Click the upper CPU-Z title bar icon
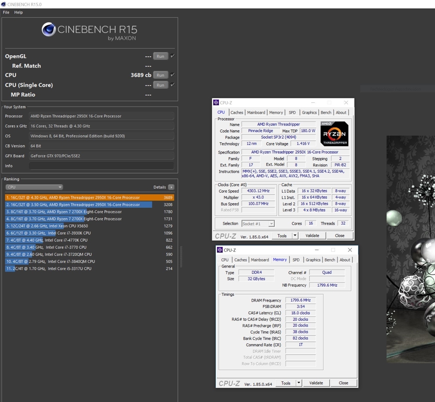435x402 pixels. (x=216, y=103)
